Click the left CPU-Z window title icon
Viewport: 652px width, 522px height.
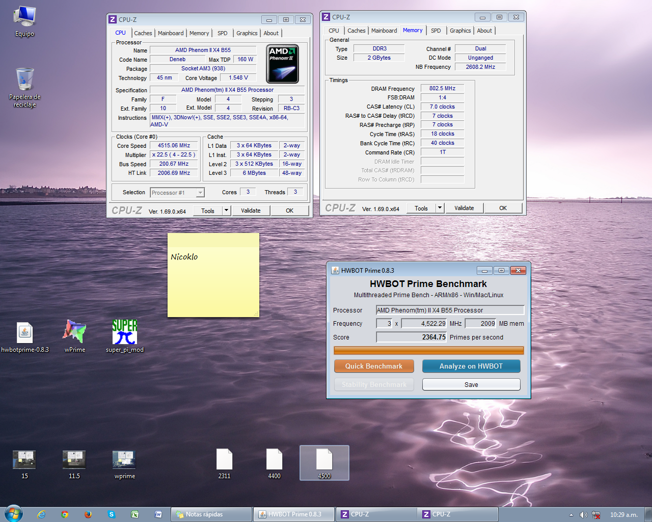pyautogui.click(x=113, y=19)
